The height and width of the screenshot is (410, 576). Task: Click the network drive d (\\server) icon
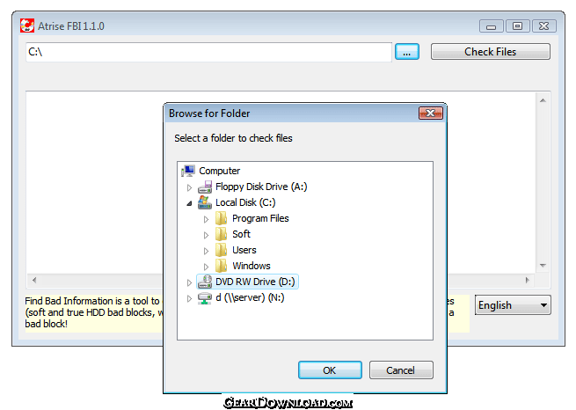(x=205, y=298)
